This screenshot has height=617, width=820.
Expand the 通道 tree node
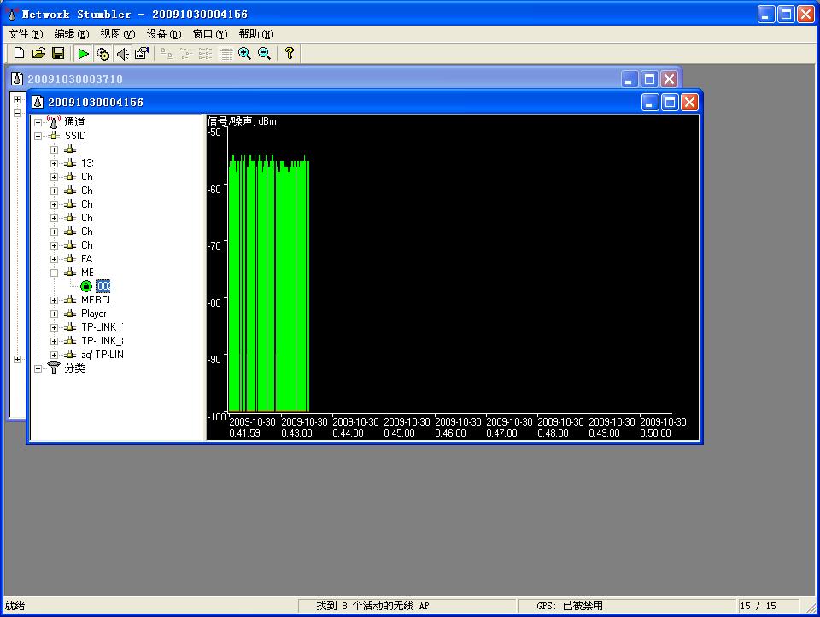click(38, 122)
